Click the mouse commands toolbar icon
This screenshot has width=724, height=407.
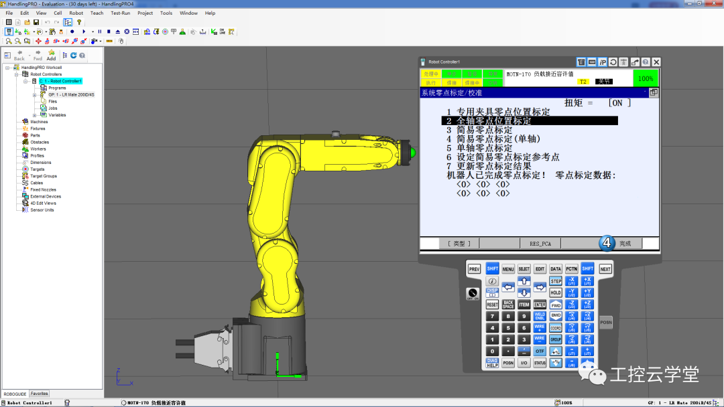[121, 41]
